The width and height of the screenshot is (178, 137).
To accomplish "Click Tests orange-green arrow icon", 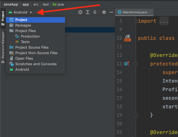I will click(17, 42).
